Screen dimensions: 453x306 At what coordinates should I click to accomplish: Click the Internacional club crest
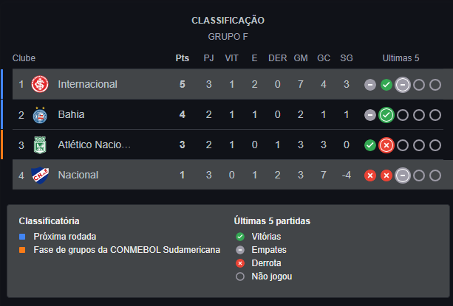coord(40,84)
